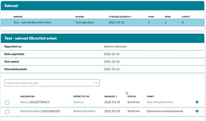
Task: Click 'Sendt inn' status for Ada Le
Action: [x=134, y=102]
